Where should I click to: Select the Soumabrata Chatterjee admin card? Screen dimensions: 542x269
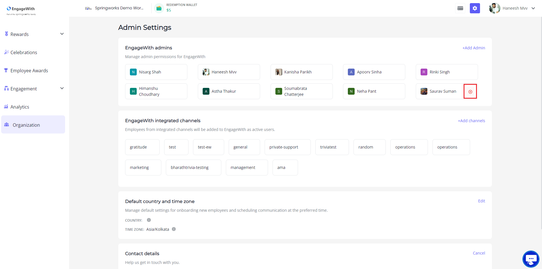tap(302, 91)
